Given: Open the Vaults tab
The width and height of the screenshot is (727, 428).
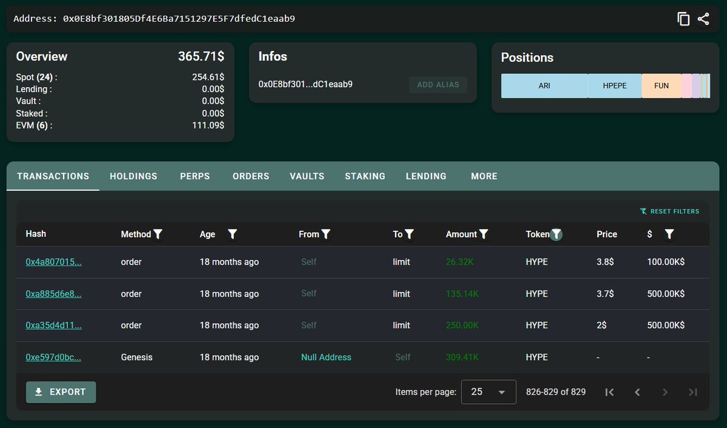Looking at the screenshot, I should coord(307,177).
